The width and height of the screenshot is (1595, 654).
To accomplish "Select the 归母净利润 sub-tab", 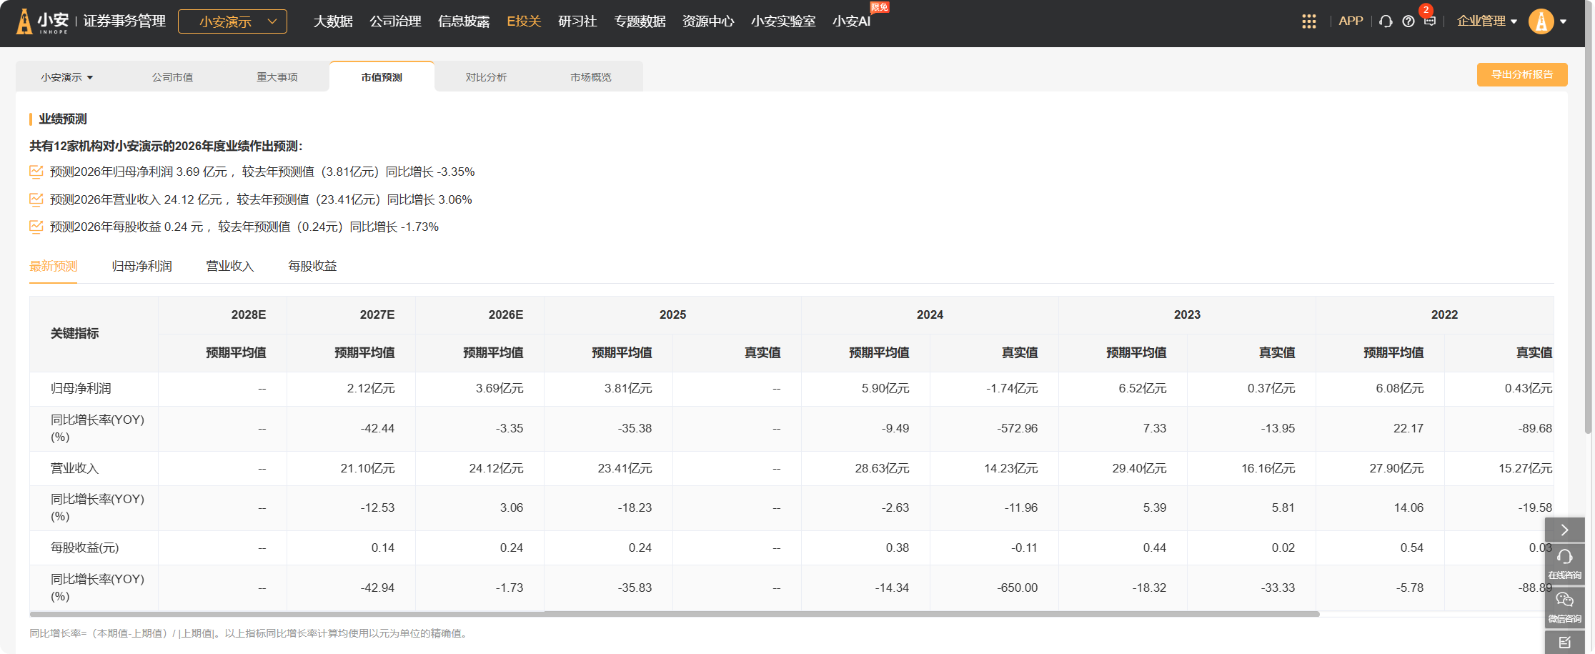I will (x=141, y=266).
